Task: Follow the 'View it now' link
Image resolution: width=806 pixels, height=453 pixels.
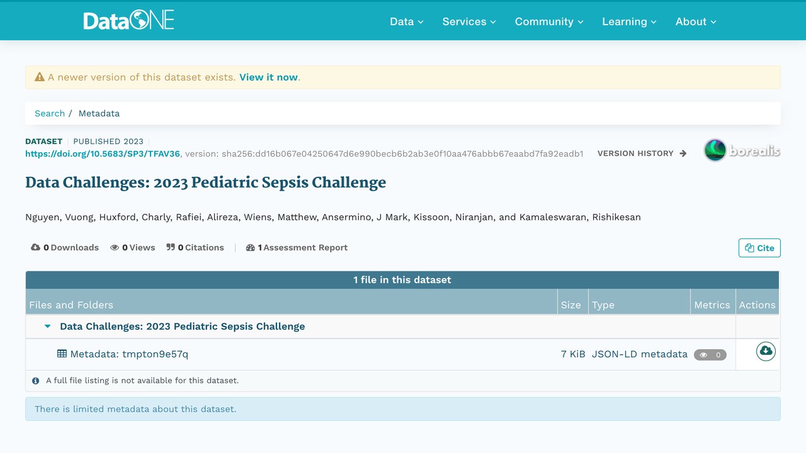Action: pyautogui.click(x=268, y=77)
